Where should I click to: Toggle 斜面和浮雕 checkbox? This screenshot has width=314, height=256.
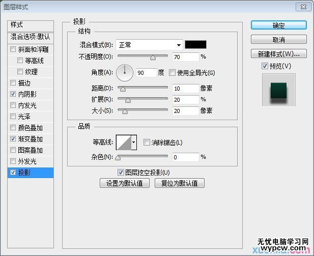pos(13,49)
